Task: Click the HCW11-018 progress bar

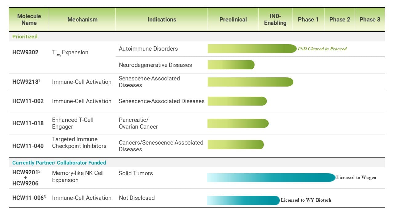Action: pos(238,123)
